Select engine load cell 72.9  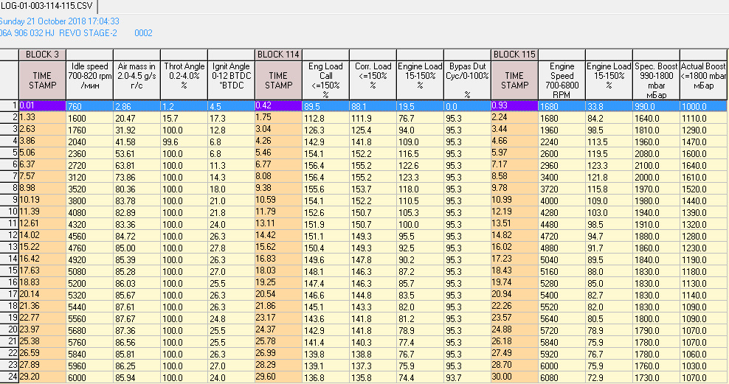pos(609,377)
